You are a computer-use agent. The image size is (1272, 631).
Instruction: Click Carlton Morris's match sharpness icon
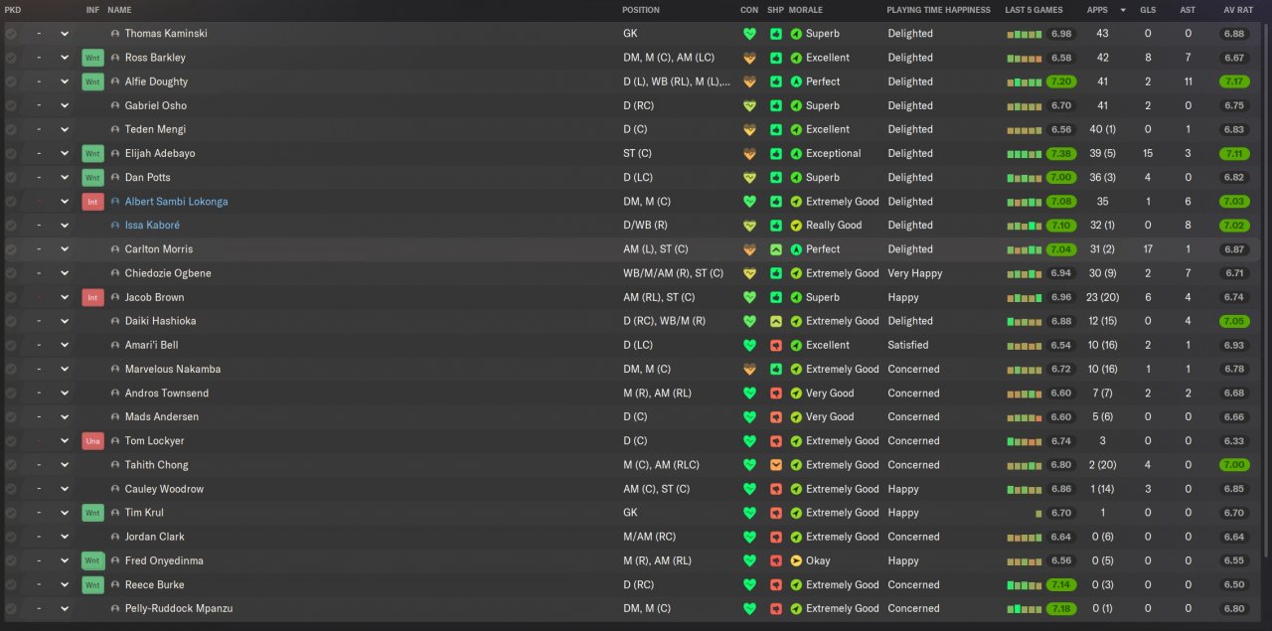point(776,249)
